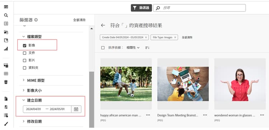Expand the 修改日期 filter section
269x130 pixels.
[24, 121]
